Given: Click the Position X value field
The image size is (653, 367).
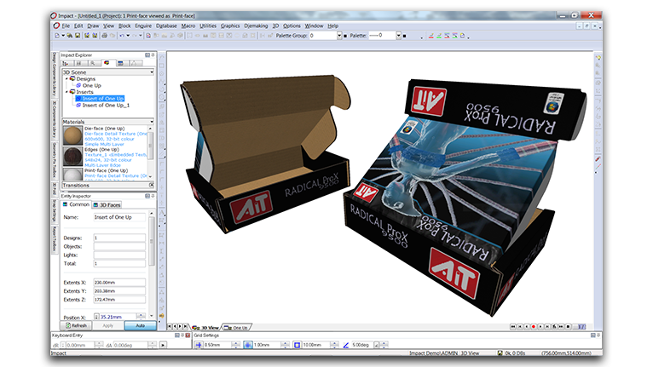Looking at the screenshot, I should click(117, 317).
